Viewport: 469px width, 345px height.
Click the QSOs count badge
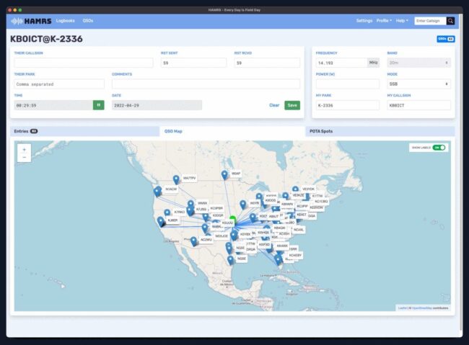click(445, 39)
